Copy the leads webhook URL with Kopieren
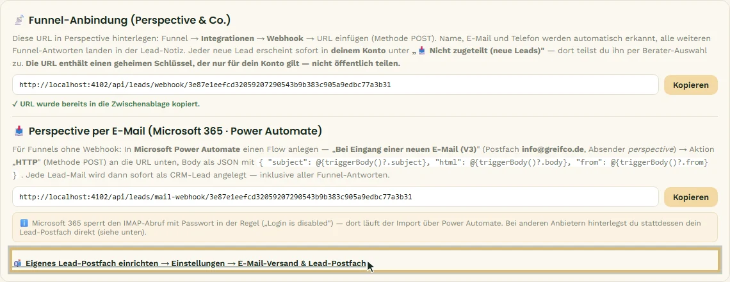Screen dimensions: 730x282 tap(690, 85)
